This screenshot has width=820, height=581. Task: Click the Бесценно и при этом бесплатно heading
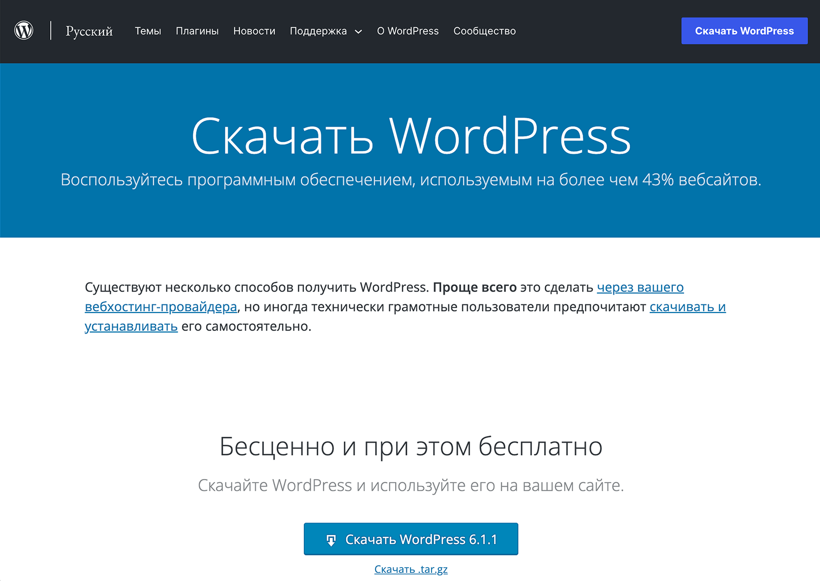pos(411,447)
